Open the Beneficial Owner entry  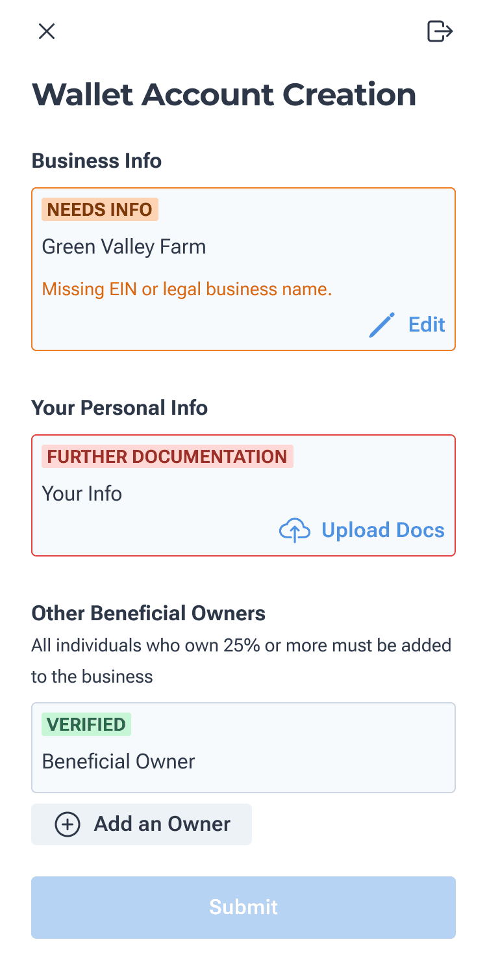(243, 748)
